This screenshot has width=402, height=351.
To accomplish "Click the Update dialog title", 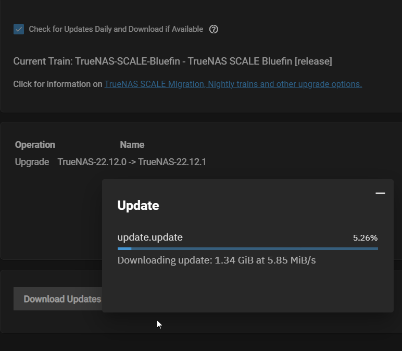I will (138, 205).
